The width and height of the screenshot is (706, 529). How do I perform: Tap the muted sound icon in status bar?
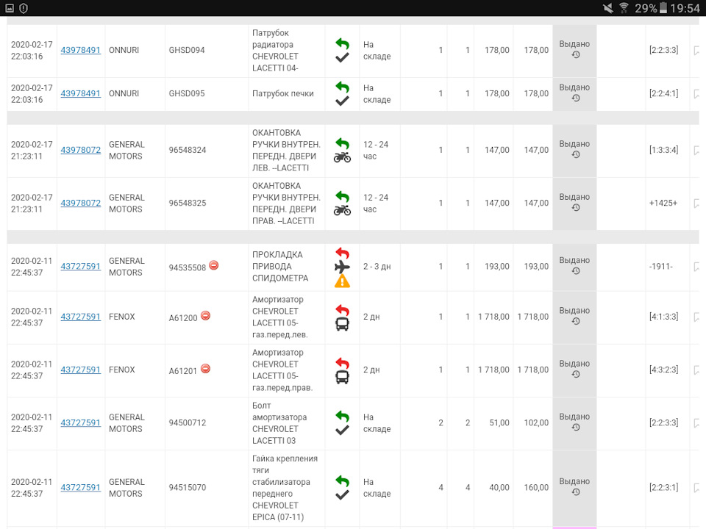(x=608, y=8)
